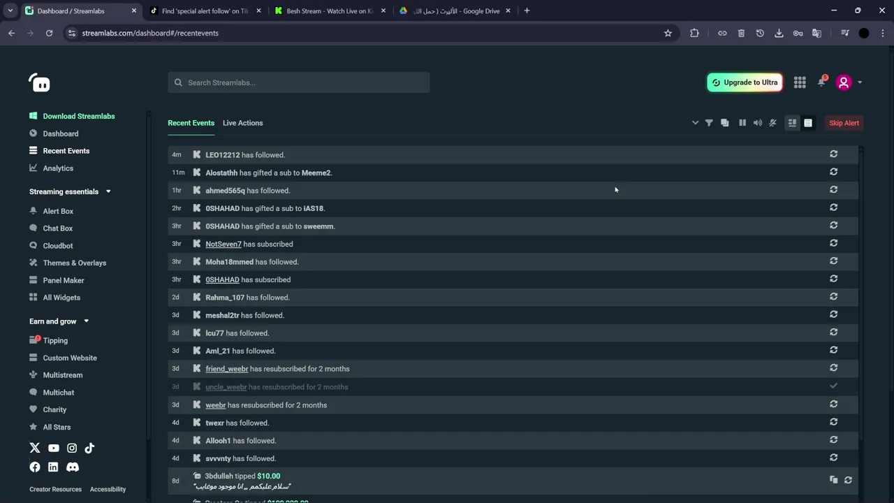Open Creator Resources footer link

point(55,489)
